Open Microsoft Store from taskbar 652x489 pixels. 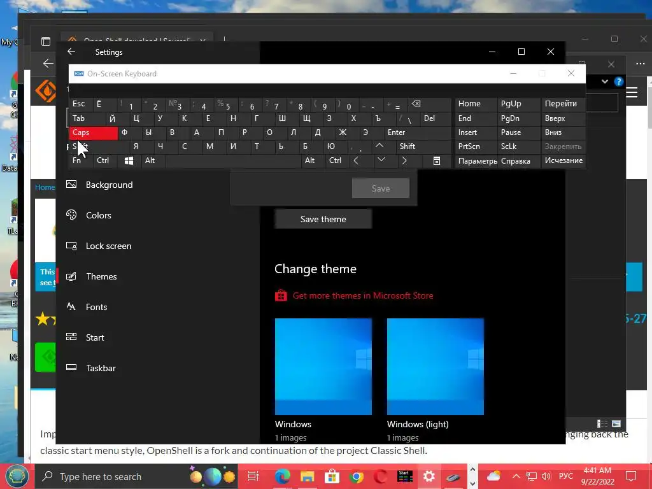pos(332,476)
